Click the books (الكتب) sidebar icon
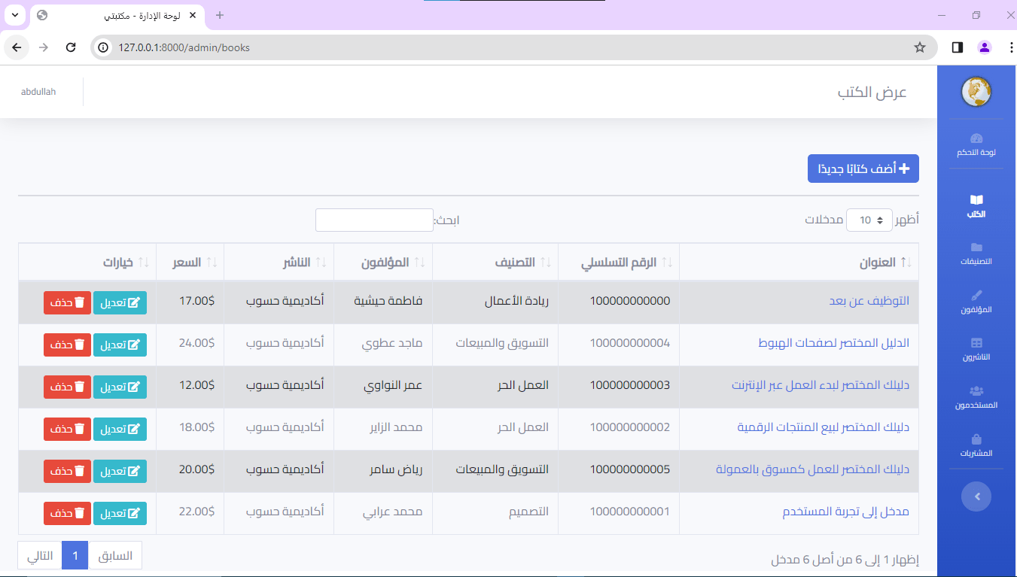The width and height of the screenshot is (1017, 577). pos(976,200)
